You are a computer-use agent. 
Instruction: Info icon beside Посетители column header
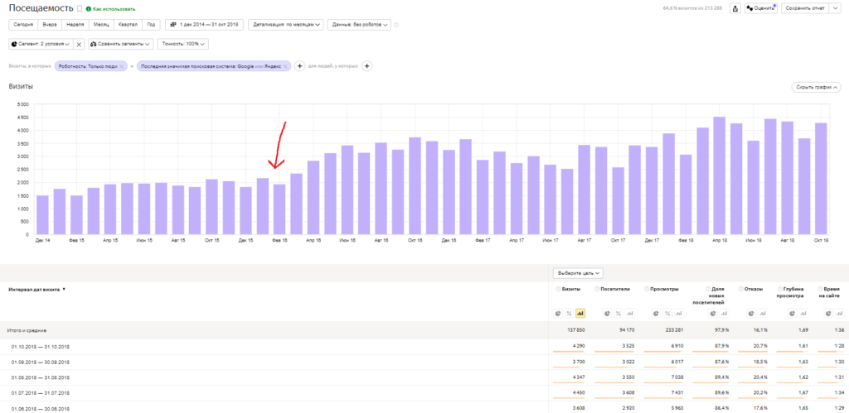597,289
